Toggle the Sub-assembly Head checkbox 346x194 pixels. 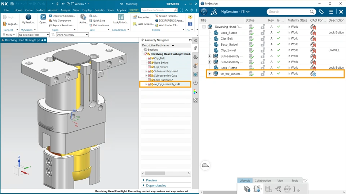(149, 71)
